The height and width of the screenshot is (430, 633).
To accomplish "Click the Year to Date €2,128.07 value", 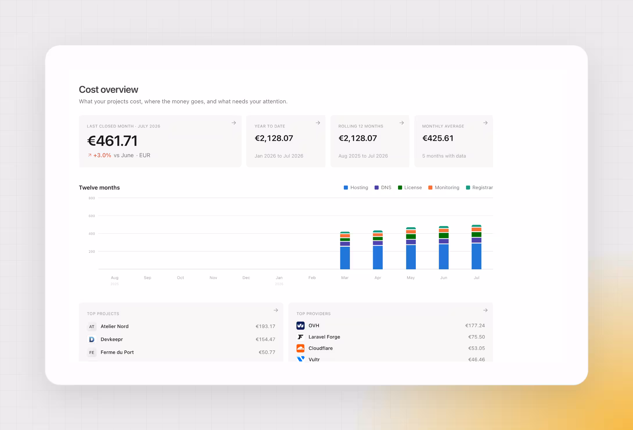I will (x=274, y=138).
